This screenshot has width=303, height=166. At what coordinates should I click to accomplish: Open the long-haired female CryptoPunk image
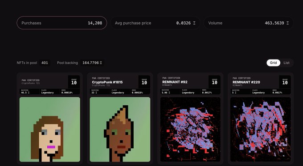(49, 130)
